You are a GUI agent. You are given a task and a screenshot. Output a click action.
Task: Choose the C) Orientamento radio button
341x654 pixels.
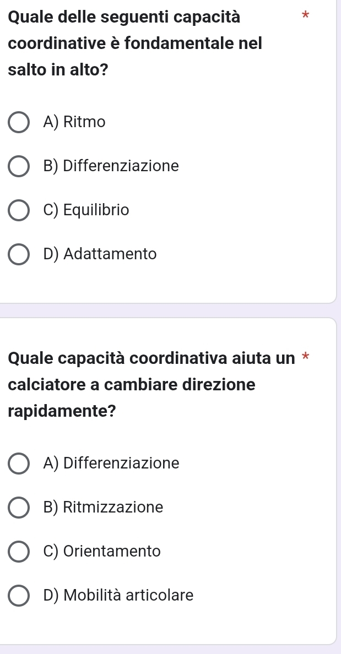19,552
